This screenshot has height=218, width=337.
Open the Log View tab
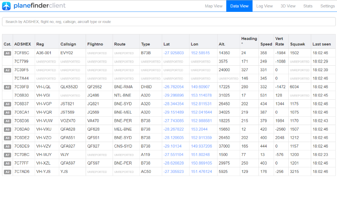tap(264, 6)
